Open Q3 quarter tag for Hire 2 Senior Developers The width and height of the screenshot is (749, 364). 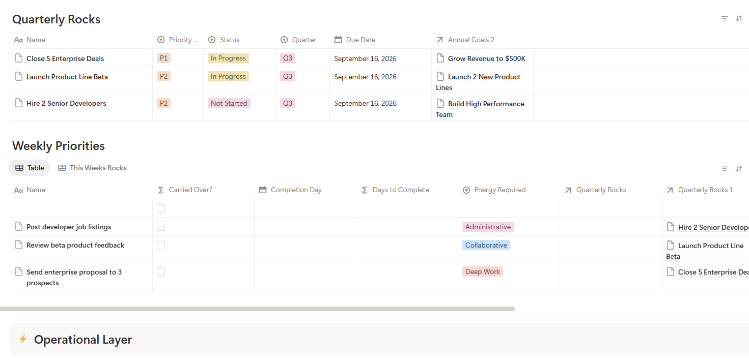coord(288,103)
